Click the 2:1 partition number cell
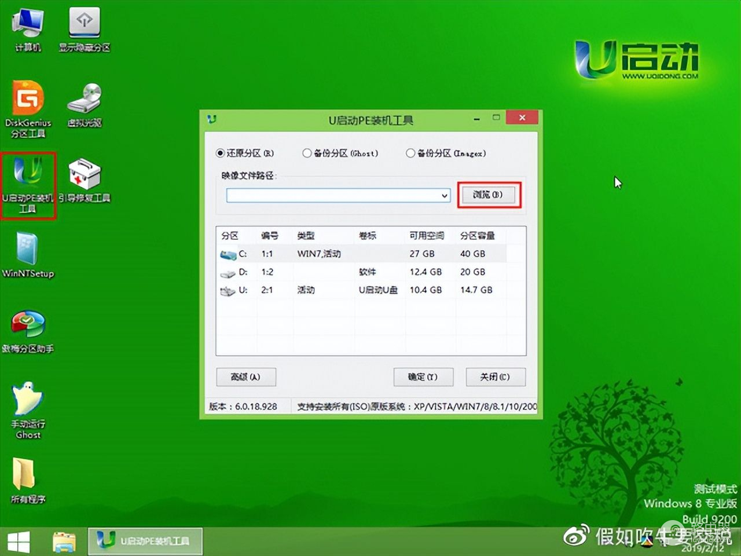The height and width of the screenshot is (556, 741). tap(267, 290)
